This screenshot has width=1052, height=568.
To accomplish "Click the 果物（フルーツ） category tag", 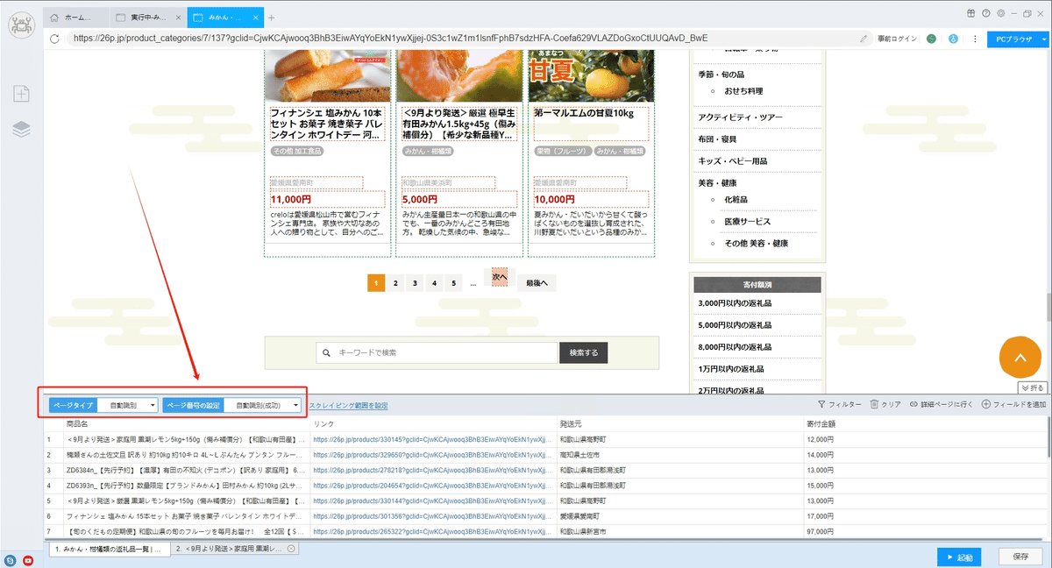I will tap(561, 152).
